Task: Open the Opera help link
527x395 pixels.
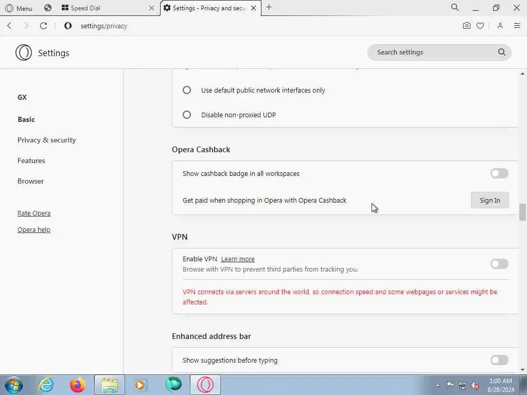Action: tap(34, 230)
